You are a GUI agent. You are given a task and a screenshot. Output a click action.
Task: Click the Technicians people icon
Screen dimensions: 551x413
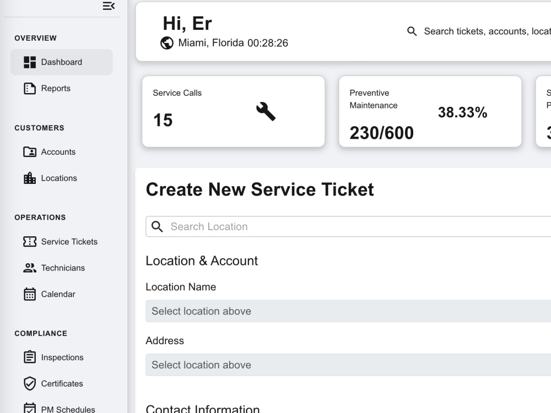click(x=30, y=268)
